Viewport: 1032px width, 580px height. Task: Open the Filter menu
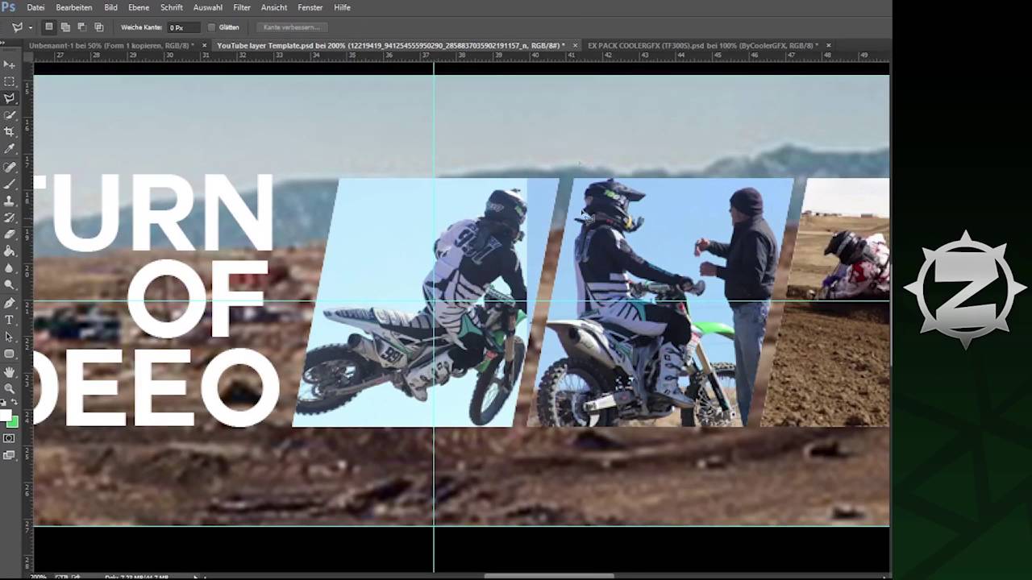242,7
